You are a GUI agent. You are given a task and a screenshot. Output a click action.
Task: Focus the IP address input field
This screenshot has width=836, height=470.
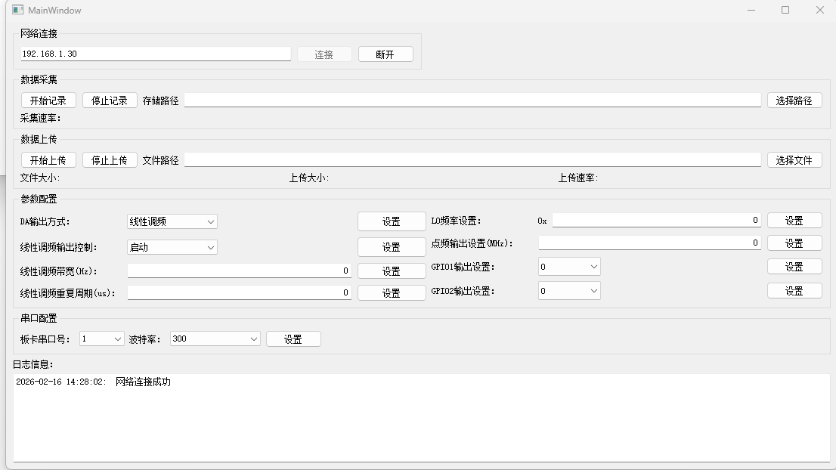(156, 54)
